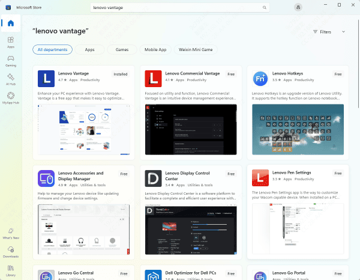Click Installed button on Lenovo Vantage
The height and width of the screenshot is (280, 360).
pyautogui.click(x=121, y=74)
